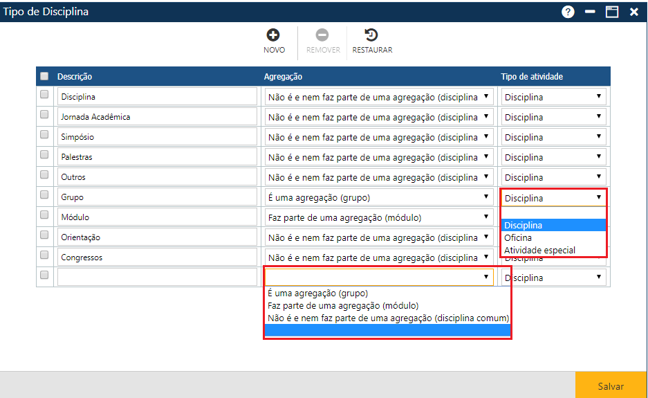Screen dimensions: 648x398
Task: Click the Salvar button
Action: (x=611, y=386)
